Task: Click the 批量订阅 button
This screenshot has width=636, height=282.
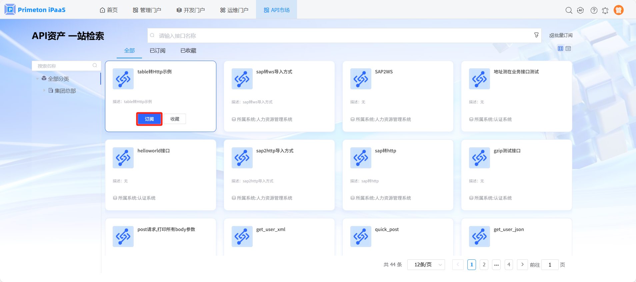Action: 561,35
